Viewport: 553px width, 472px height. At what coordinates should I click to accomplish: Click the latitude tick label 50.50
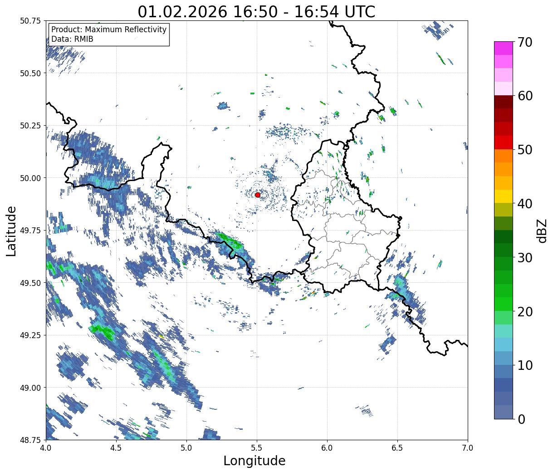click(30, 73)
